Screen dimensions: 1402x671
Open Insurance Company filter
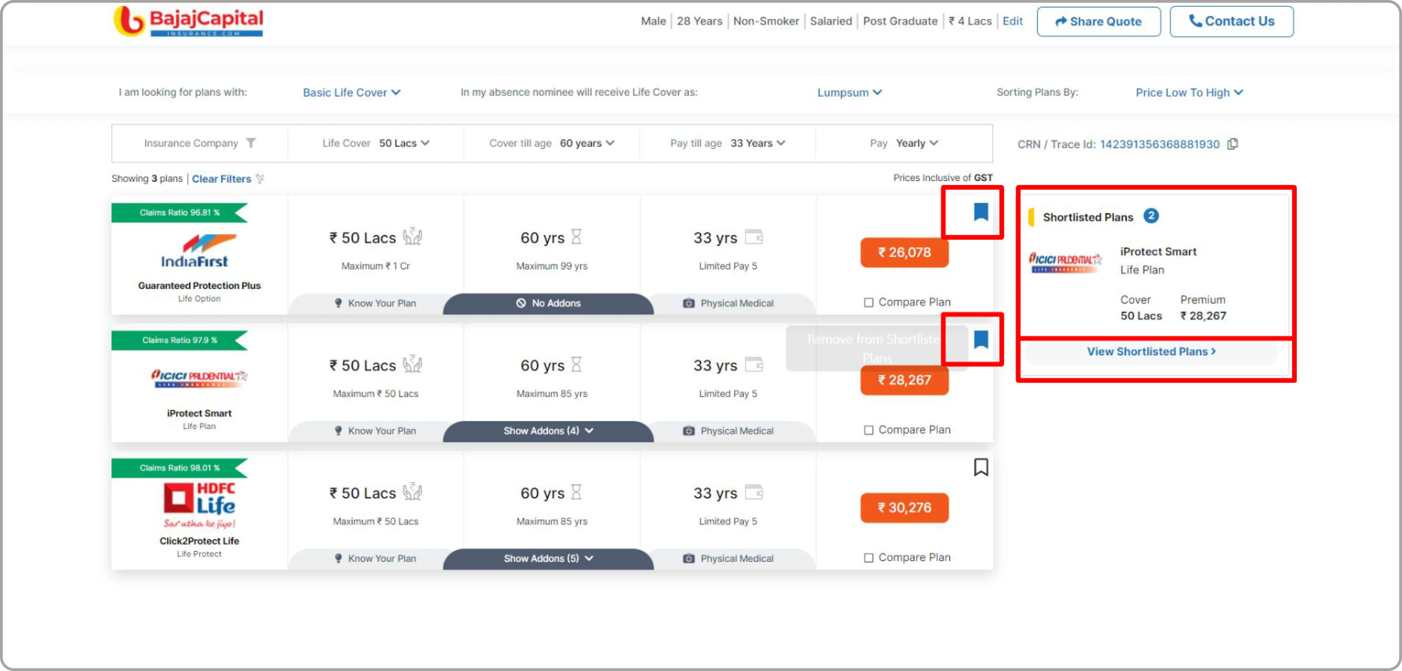pyautogui.click(x=199, y=143)
